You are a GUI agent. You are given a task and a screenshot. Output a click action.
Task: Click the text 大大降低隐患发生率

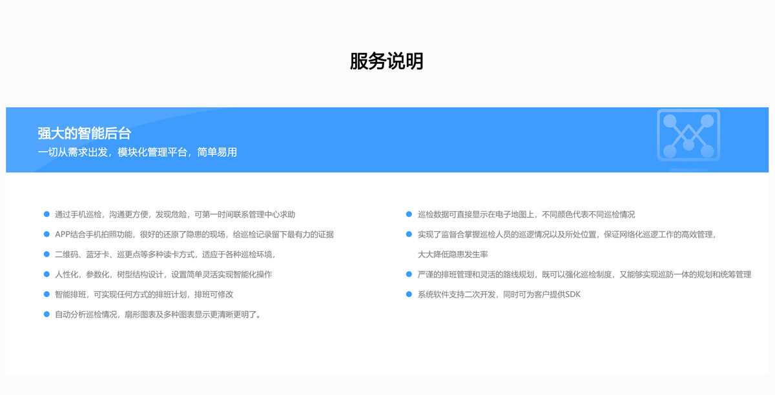452,254
